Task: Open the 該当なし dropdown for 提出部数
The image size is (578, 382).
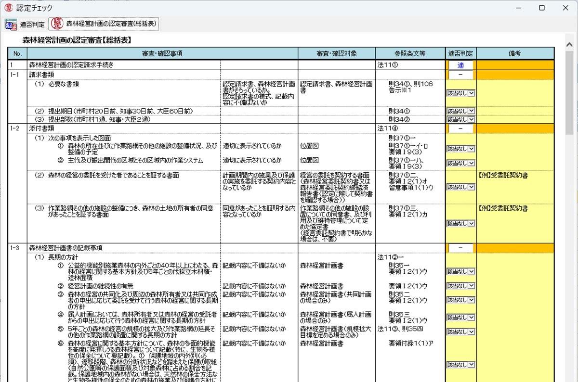Action: pos(461,119)
